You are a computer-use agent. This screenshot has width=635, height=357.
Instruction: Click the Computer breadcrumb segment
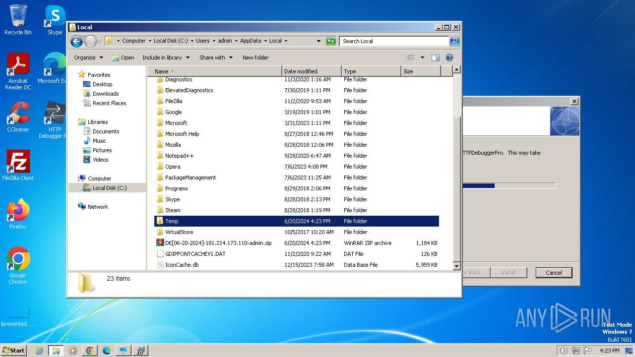pos(134,41)
